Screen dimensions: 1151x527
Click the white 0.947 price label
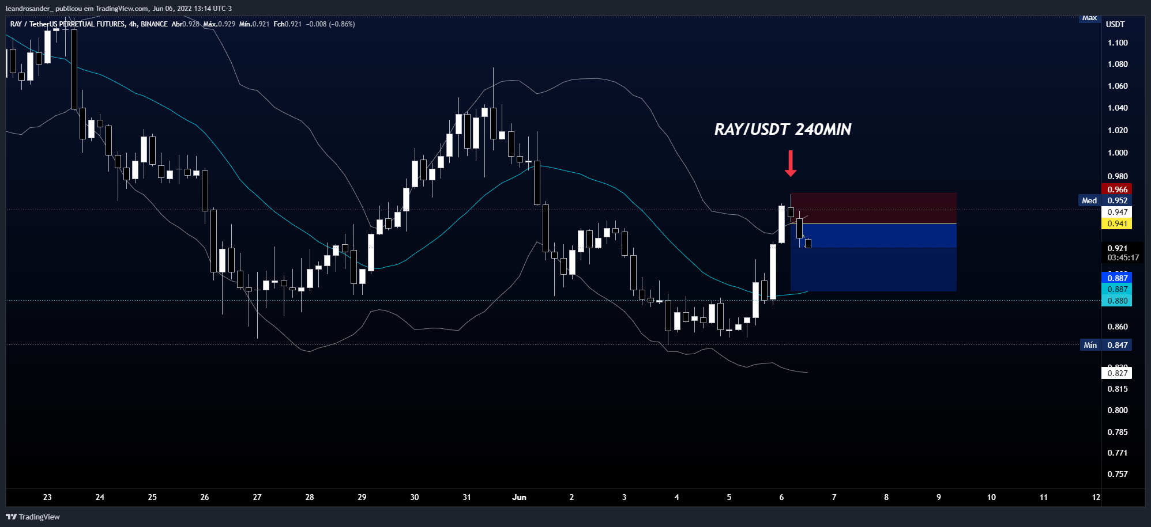point(1117,212)
